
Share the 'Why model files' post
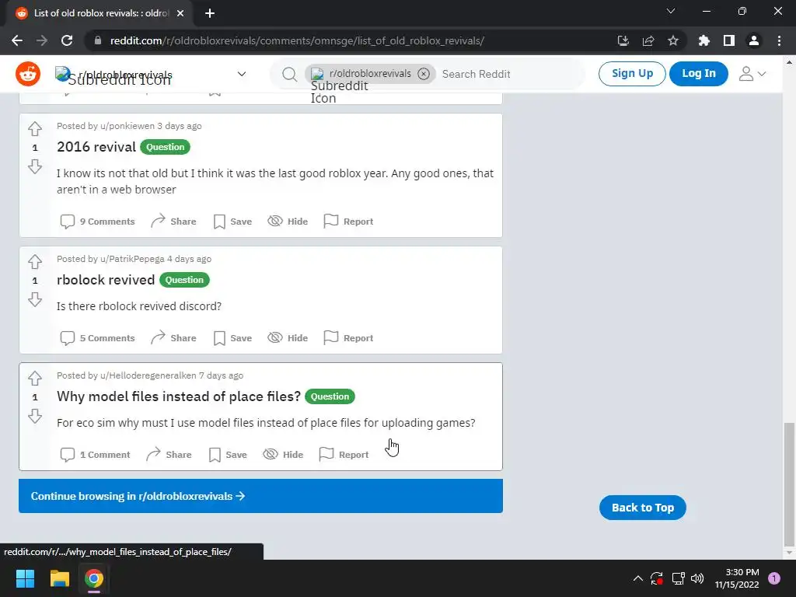pyautogui.click(x=169, y=455)
